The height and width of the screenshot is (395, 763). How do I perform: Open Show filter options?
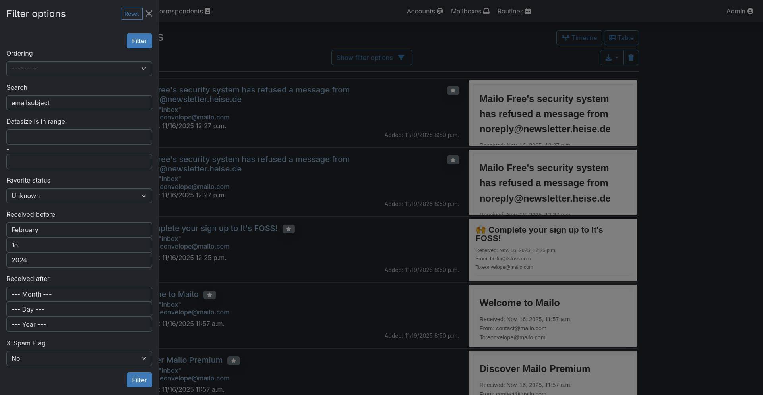pyautogui.click(x=371, y=58)
